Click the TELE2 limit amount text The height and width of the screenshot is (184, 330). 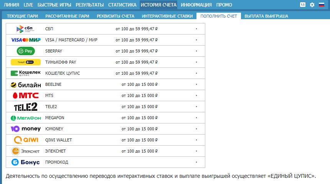pyautogui.click(x=140, y=107)
